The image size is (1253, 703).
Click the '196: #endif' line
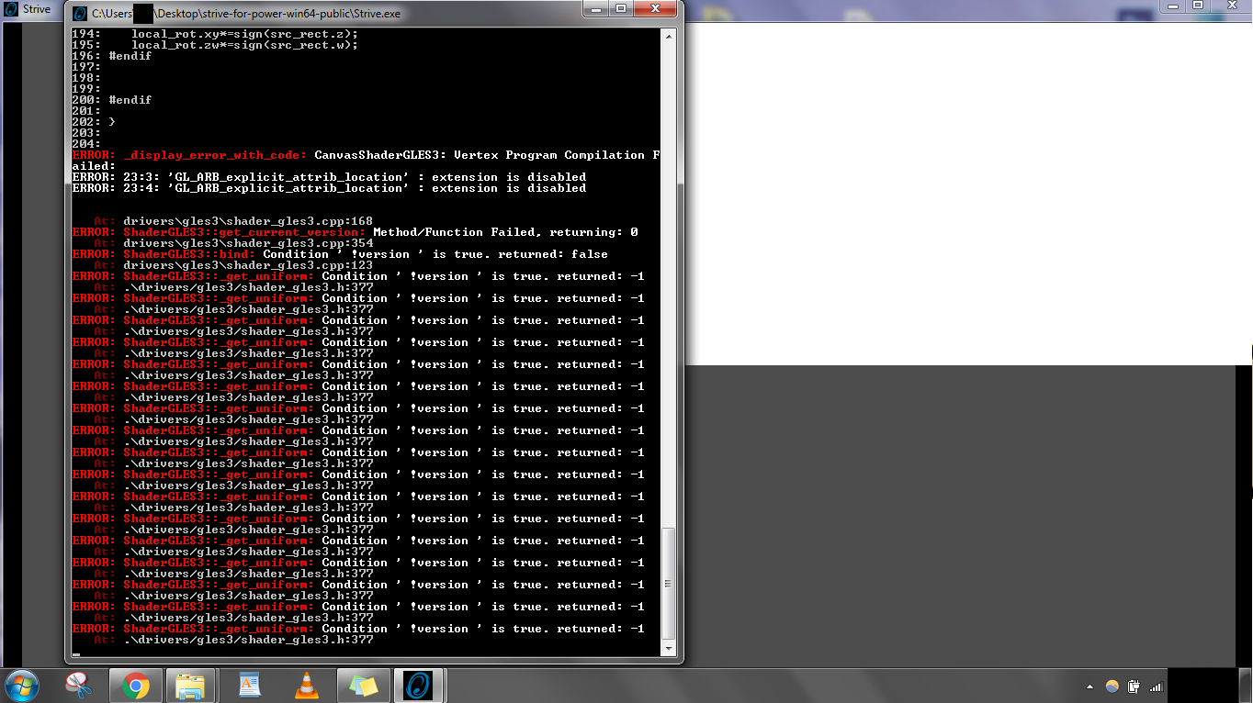[112, 56]
